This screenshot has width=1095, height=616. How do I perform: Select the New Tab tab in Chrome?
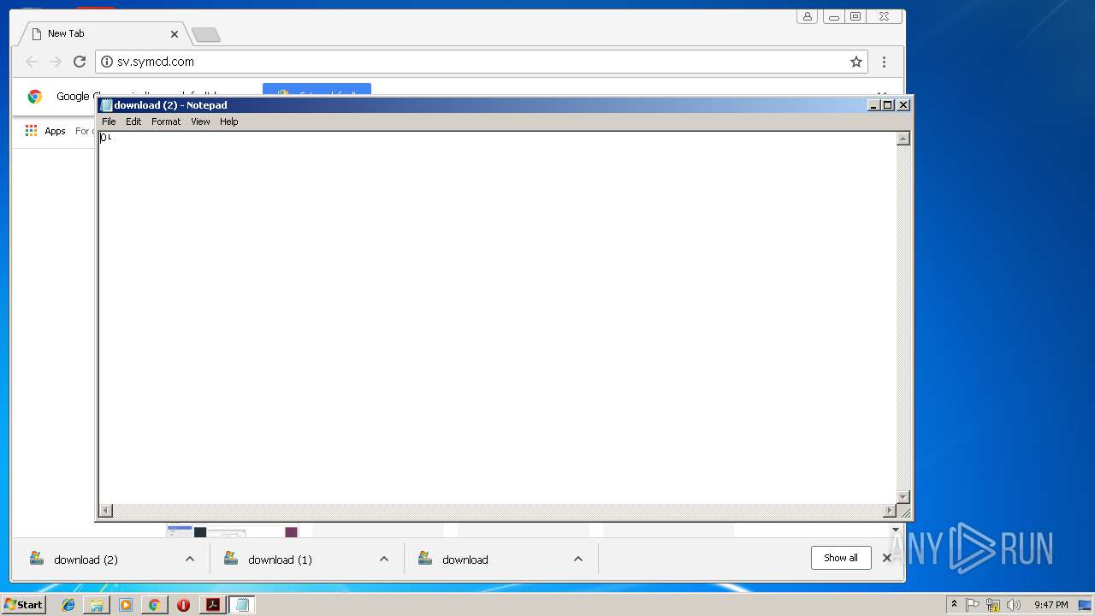(x=103, y=33)
